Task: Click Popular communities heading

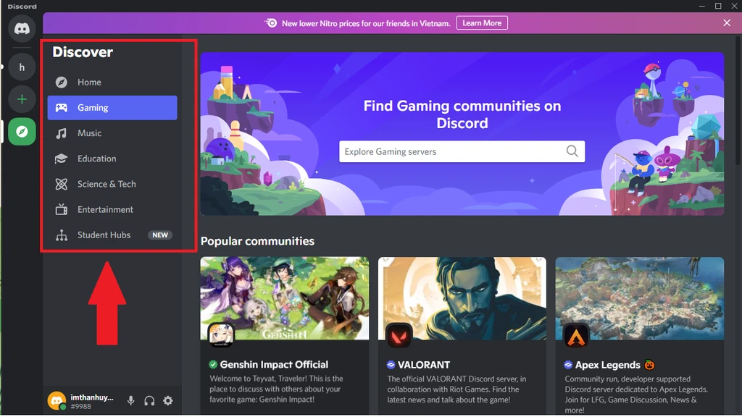Action: (257, 241)
